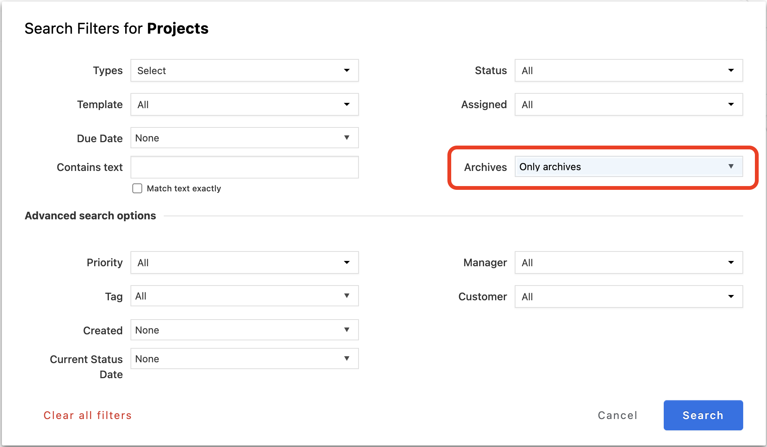Click the Tag dropdown arrow icon
The image size is (767, 447).
coord(346,296)
